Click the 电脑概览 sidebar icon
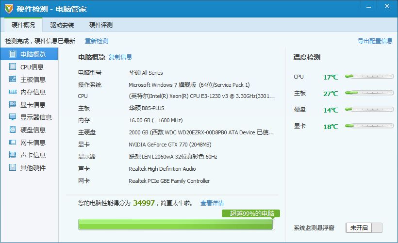The width and height of the screenshot is (398, 243). [x=12, y=54]
